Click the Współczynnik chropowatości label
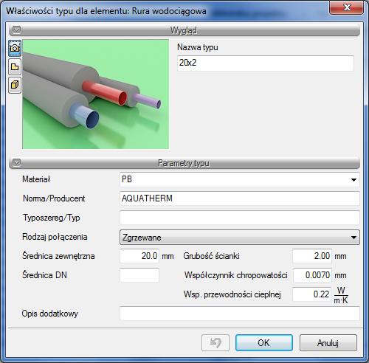Viewport: 369px width, 363px height. 236,275
